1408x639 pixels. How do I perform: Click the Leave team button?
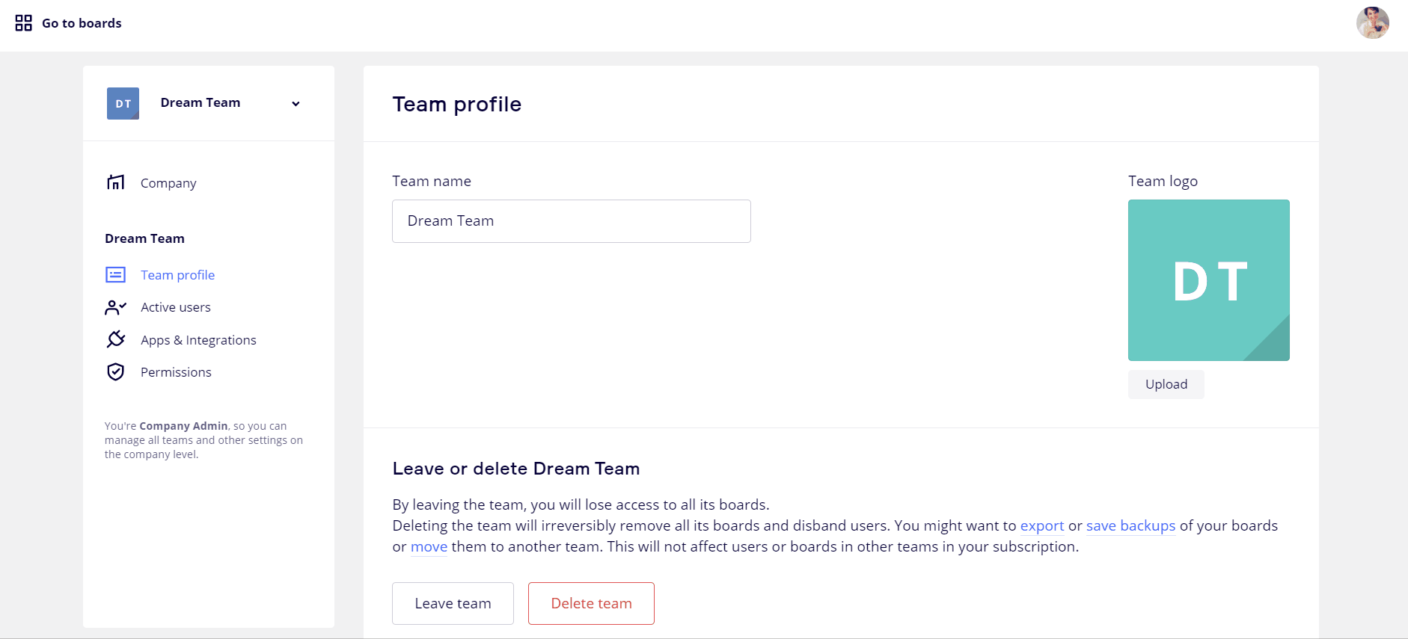[453, 603]
